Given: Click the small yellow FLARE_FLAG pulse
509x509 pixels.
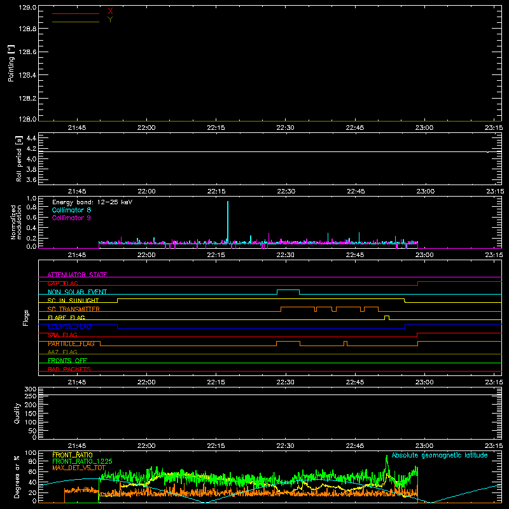Looking at the screenshot, I should [x=387, y=316].
